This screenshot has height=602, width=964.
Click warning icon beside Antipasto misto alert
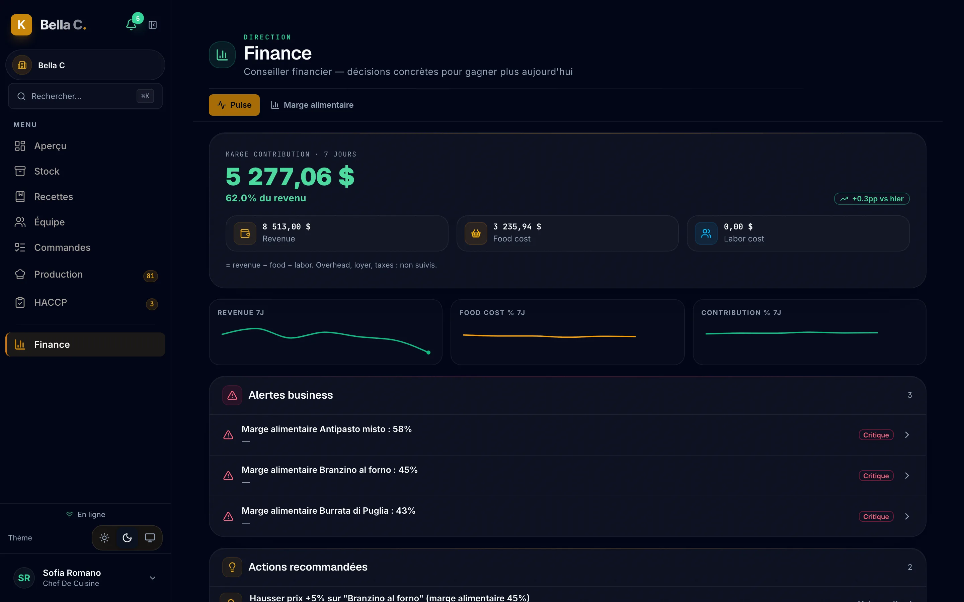(228, 435)
